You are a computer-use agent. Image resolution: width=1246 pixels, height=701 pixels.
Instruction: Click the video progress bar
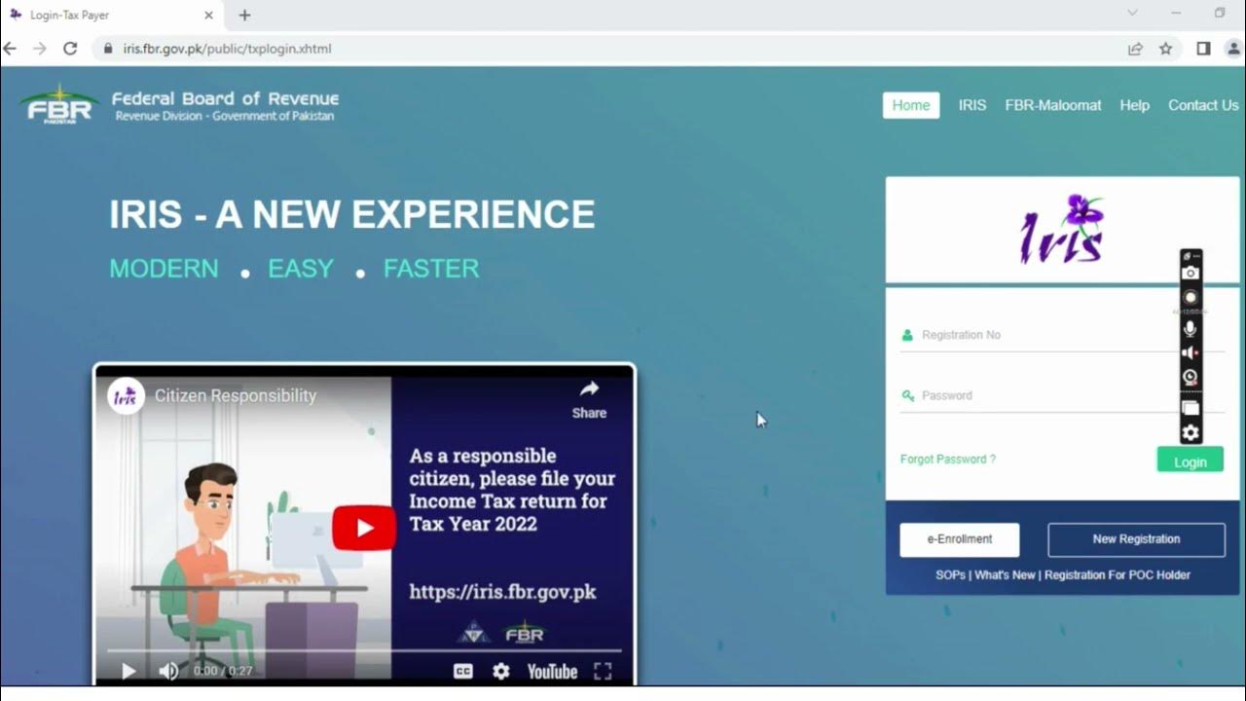(364, 649)
